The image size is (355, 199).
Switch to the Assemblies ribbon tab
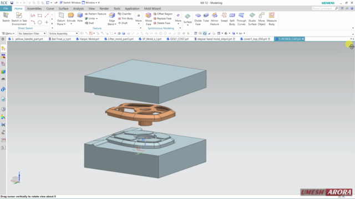tap(34, 9)
